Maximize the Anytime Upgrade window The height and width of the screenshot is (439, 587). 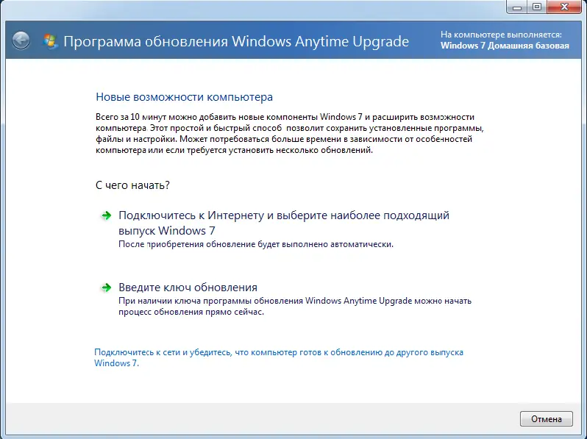(x=537, y=7)
